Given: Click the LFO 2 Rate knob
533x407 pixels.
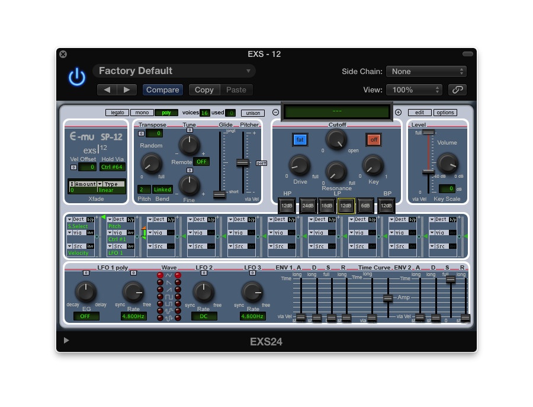Looking at the screenshot, I should click(x=203, y=291).
